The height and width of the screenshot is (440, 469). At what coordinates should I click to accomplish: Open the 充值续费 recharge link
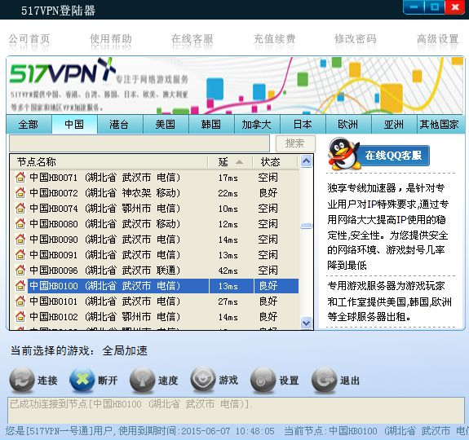[x=275, y=39]
